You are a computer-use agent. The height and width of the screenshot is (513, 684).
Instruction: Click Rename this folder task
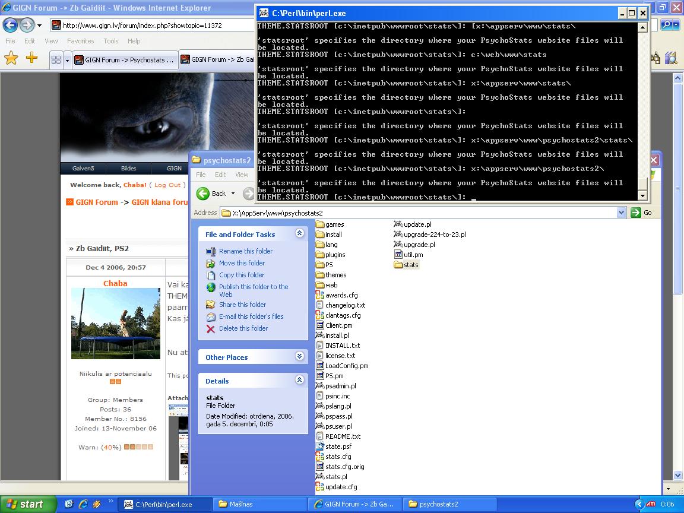coord(239,251)
